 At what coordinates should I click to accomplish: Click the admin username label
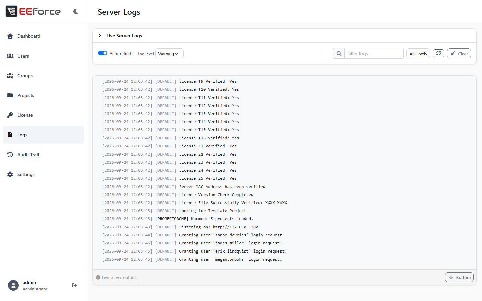[x=29, y=282]
